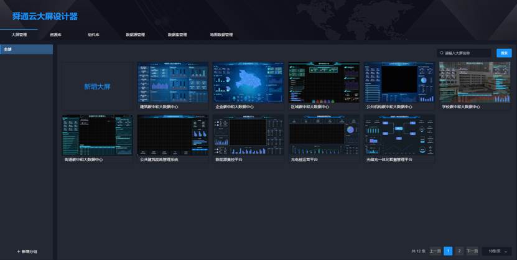Image resolution: width=517 pixels, height=260 pixels.
Task: Focus the 请输入大屏名称 search field
Action: (467, 53)
